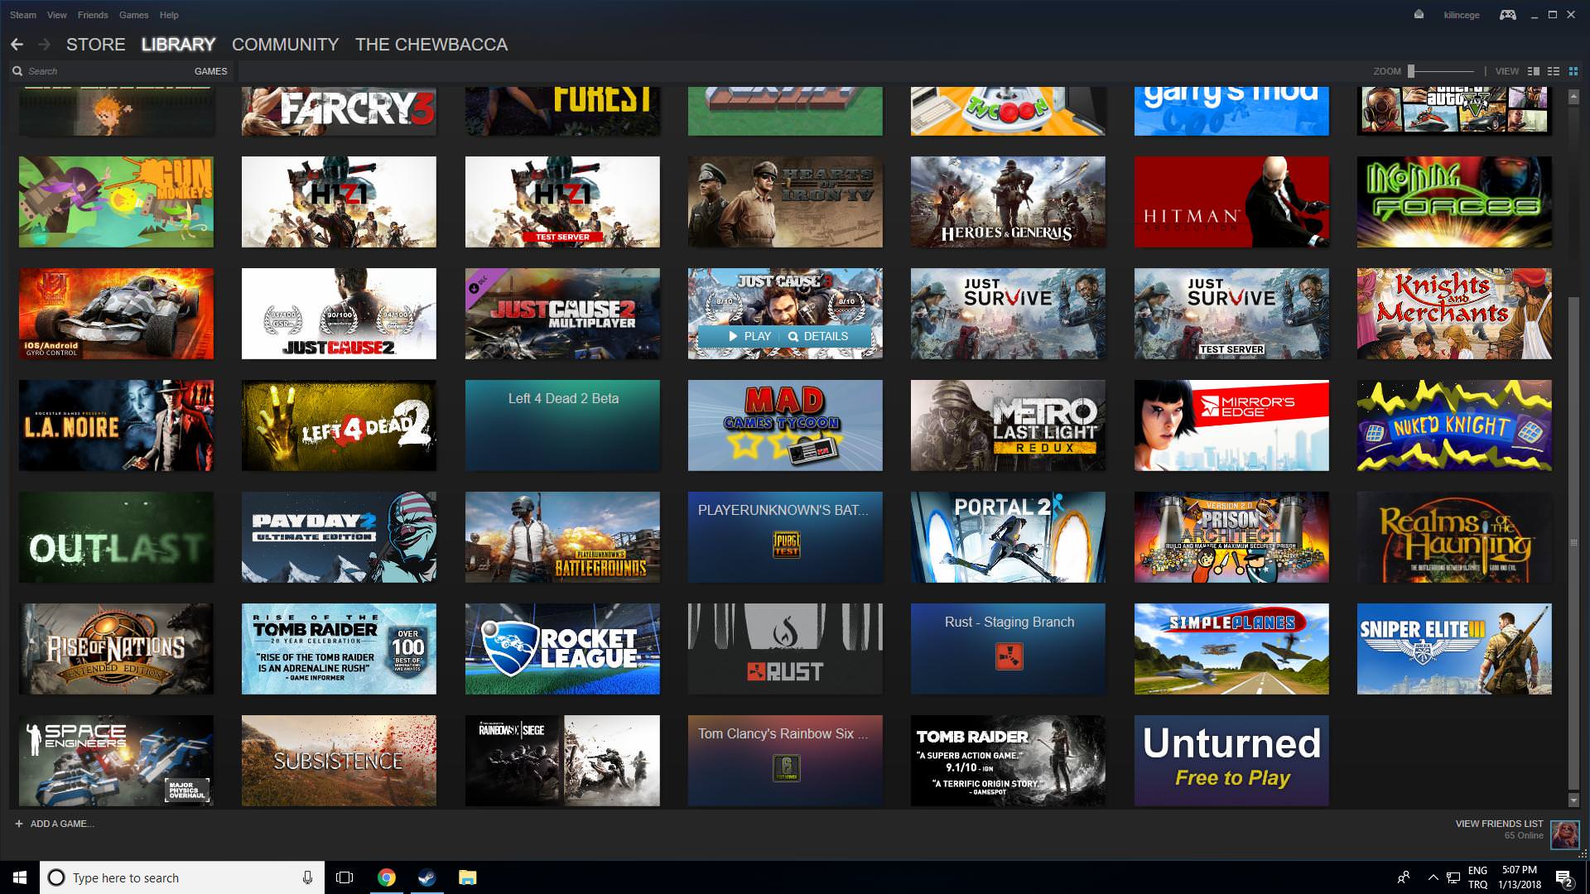Switch to list view icon
The image size is (1590, 894).
(1554, 71)
